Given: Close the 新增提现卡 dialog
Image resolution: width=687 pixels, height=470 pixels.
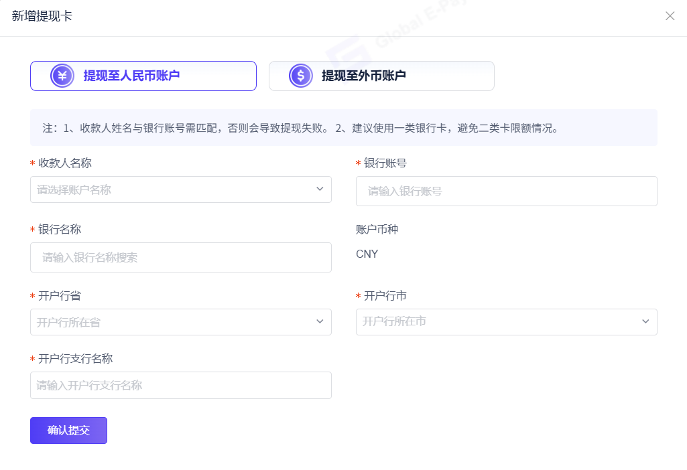Looking at the screenshot, I should [x=670, y=16].
